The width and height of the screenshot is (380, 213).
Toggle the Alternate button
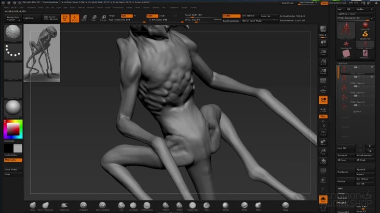13,160
